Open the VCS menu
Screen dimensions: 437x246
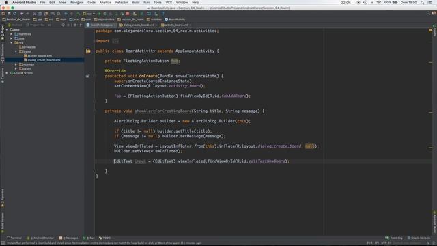click(169, 3)
